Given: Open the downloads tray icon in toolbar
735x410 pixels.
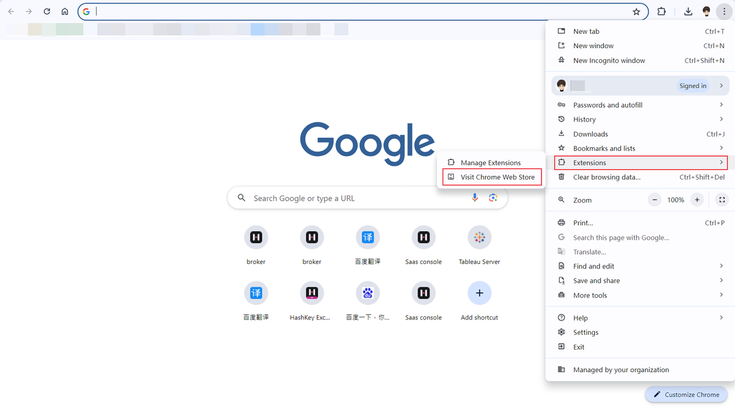Looking at the screenshot, I should pyautogui.click(x=688, y=11).
